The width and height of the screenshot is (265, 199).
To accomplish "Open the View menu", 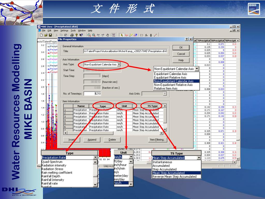I will click(56, 31).
